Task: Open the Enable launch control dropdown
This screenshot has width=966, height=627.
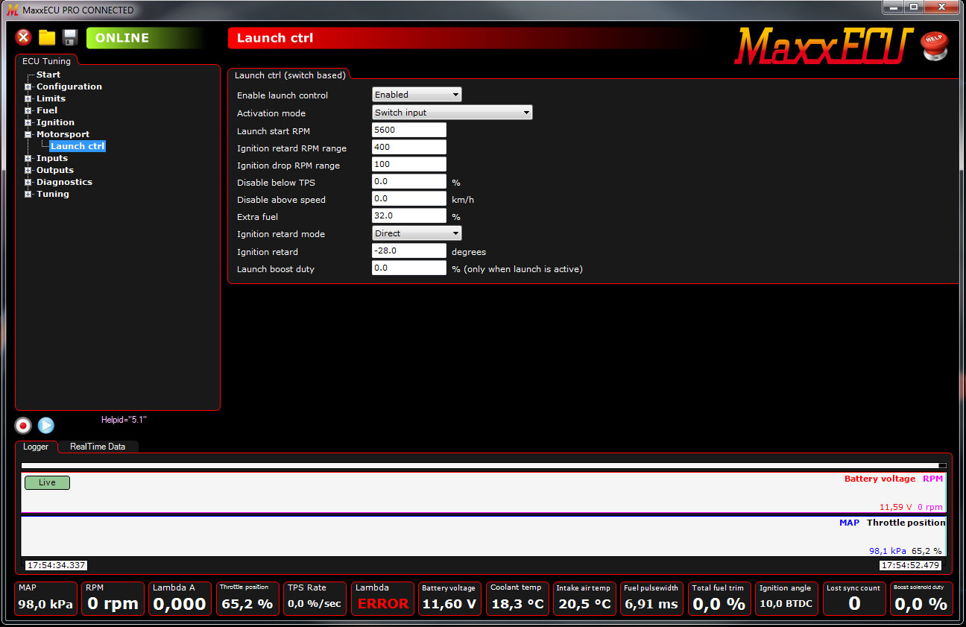Action: click(x=417, y=95)
